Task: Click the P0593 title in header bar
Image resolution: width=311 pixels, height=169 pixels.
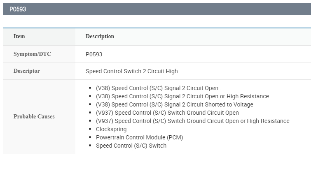Action: click(18, 9)
